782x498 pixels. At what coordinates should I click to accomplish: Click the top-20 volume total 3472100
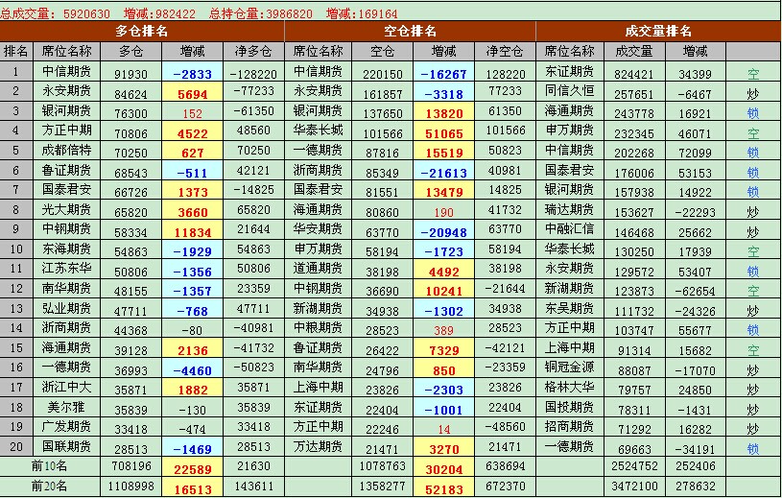tap(634, 486)
